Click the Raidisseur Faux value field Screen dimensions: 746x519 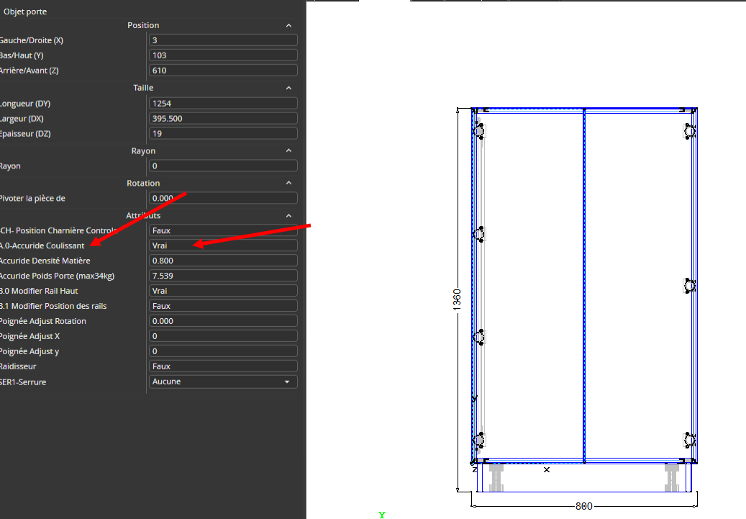point(223,366)
